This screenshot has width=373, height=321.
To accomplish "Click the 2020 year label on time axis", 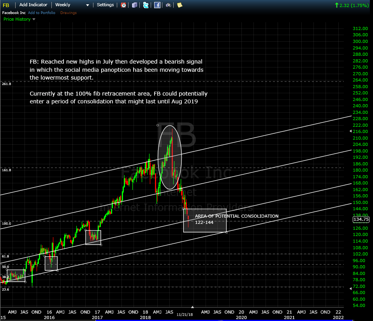I will click(x=241, y=317).
